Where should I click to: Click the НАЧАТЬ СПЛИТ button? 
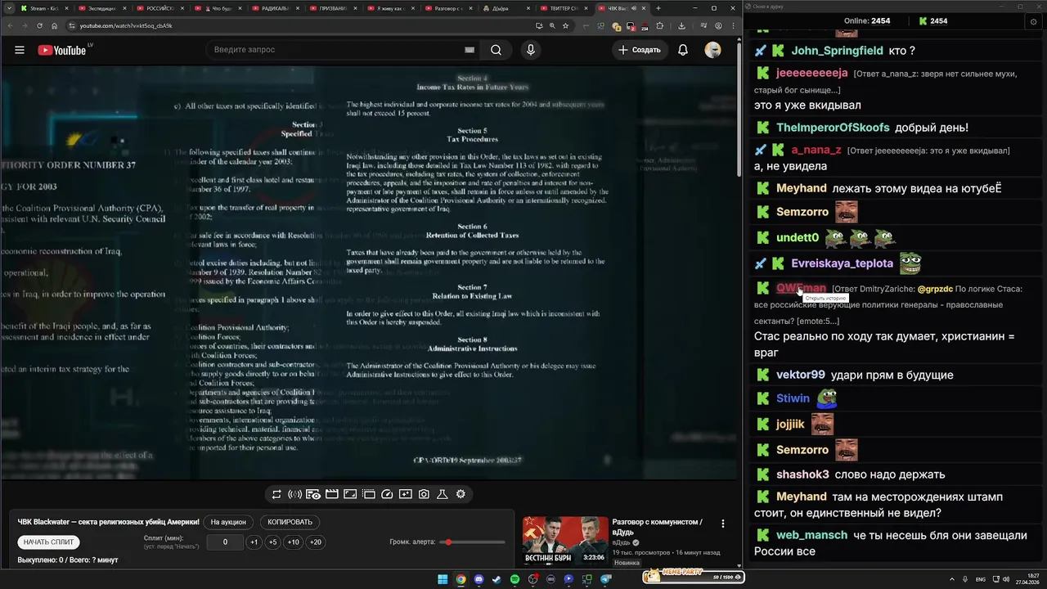[x=48, y=542]
